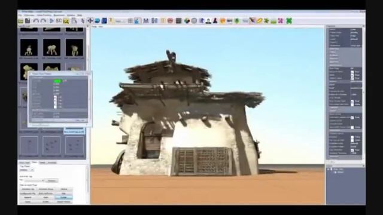The height and width of the screenshot is (215, 383).
Task: Click the document page toolbar icon
Action: (74, 21)
